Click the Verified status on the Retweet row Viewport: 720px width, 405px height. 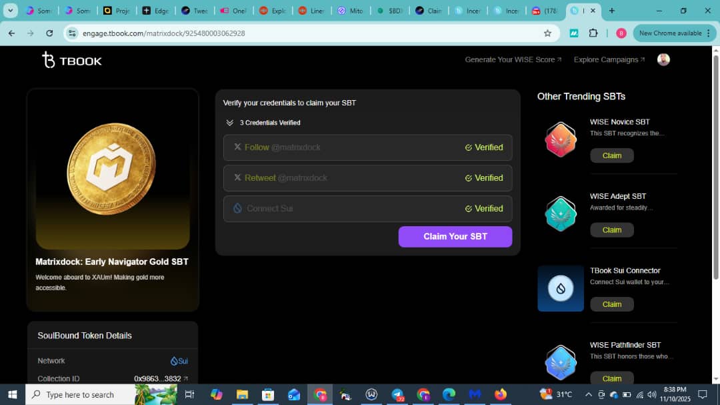click(x=484, y=178)
